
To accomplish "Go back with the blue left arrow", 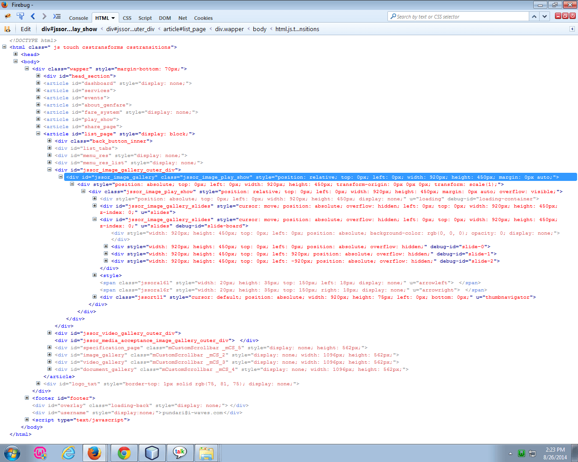I will (33, 16).
